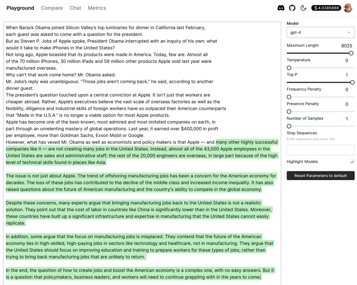
Task: Click the "Highlight Models" label
Action: pos(302,162)
